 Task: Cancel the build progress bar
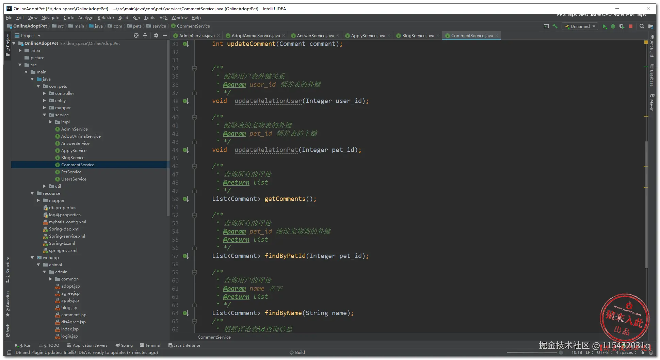point(561,353)
